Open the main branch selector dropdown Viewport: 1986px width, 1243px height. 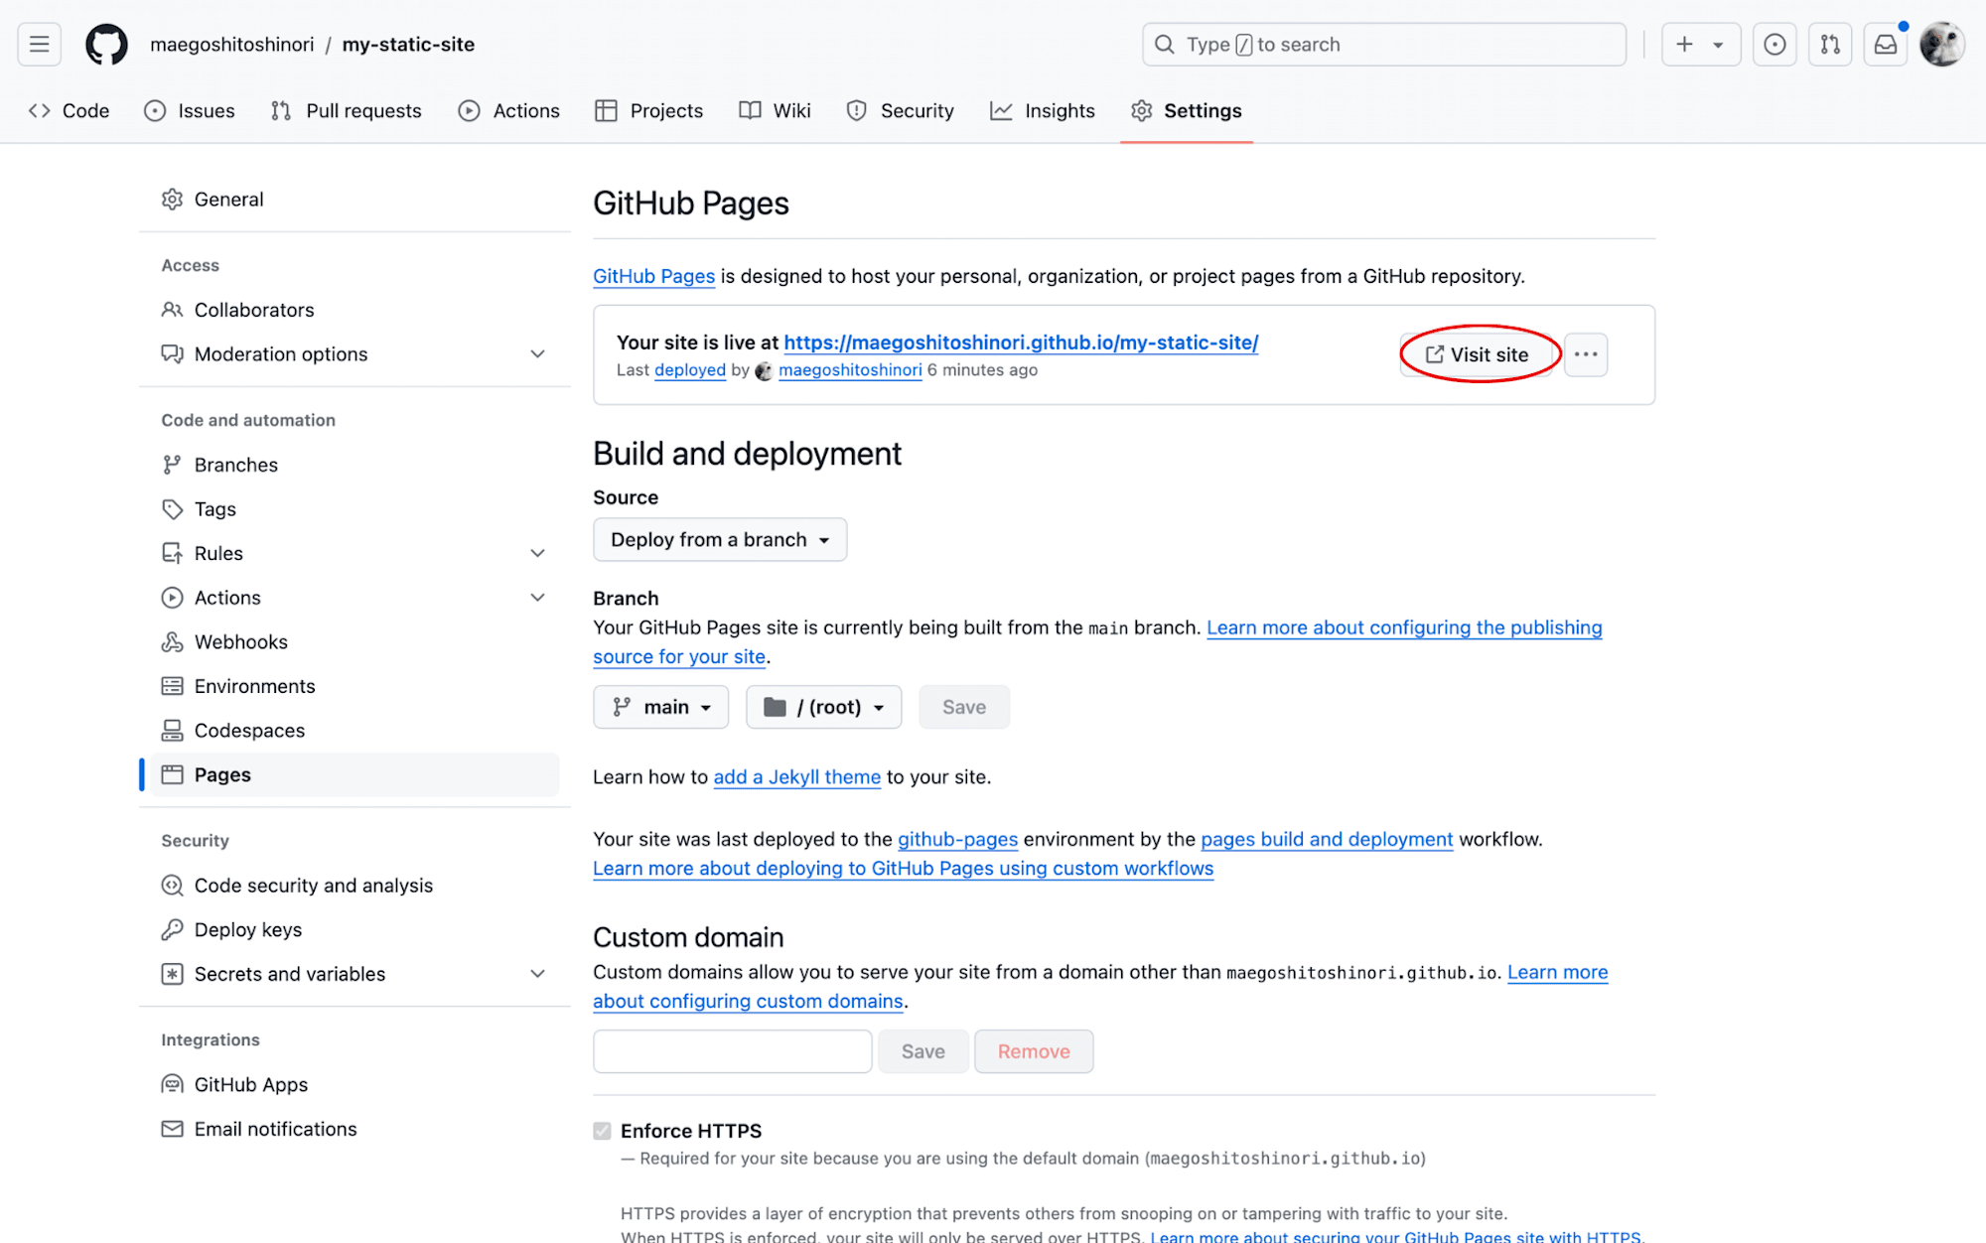661,707
